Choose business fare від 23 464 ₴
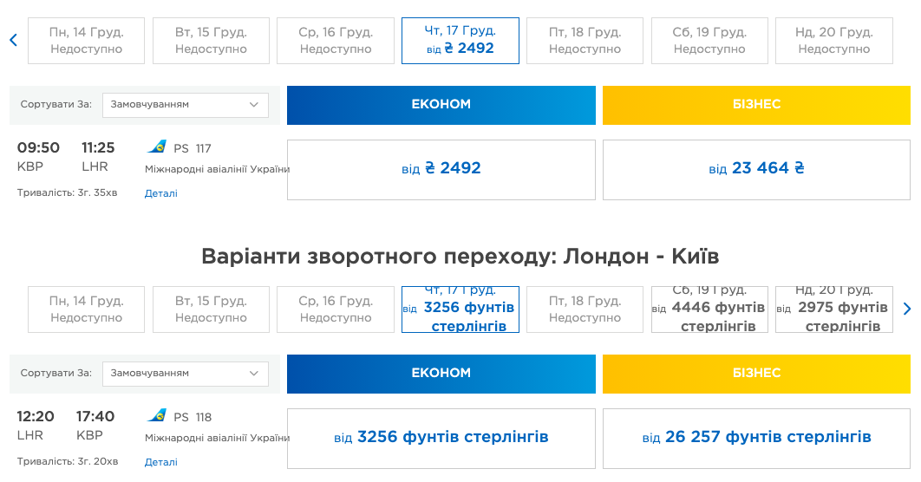Image resolution: width=921 pixels, height=482 pixels. click(x=756, y=170)
